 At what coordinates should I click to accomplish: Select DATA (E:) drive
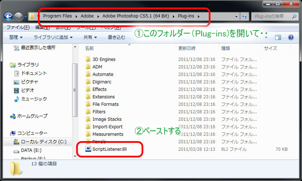click(x=31, y=150)
